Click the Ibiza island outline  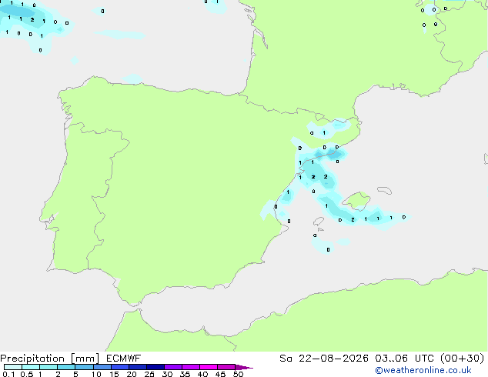[x=319, y=222]
